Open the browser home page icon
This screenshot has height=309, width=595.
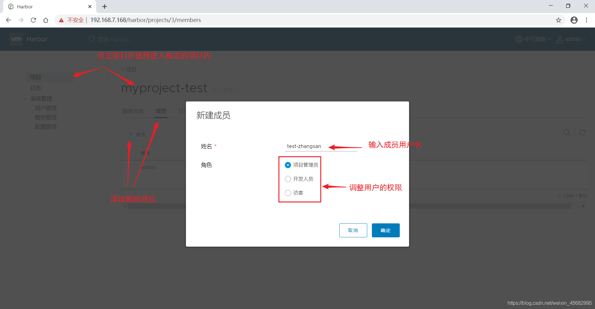coord(46,20)
